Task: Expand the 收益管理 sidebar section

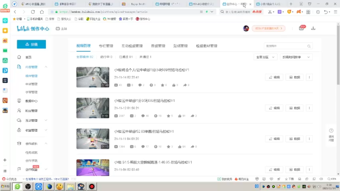Action: (x=46, y=130)
